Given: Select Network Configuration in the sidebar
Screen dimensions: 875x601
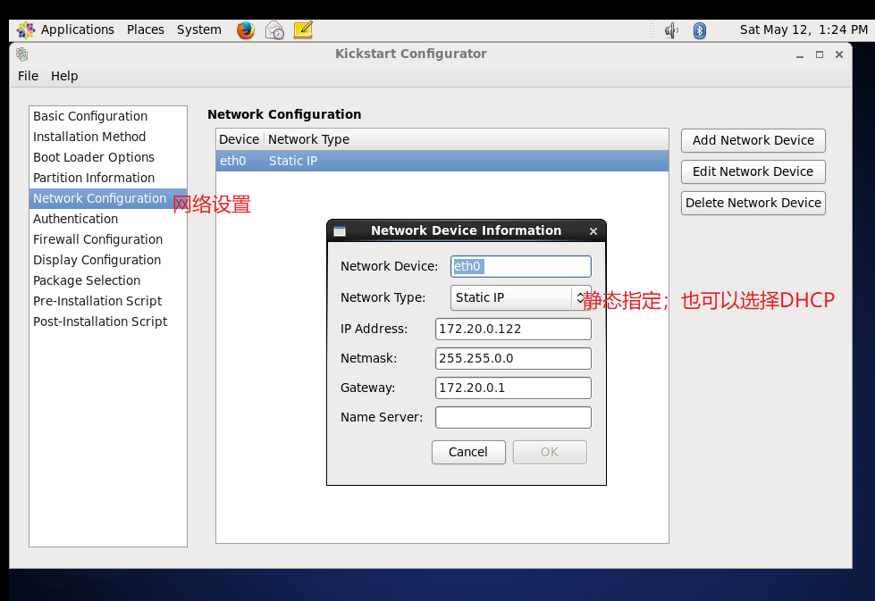Looking at the screenshot, I should [x=108, y=198].
